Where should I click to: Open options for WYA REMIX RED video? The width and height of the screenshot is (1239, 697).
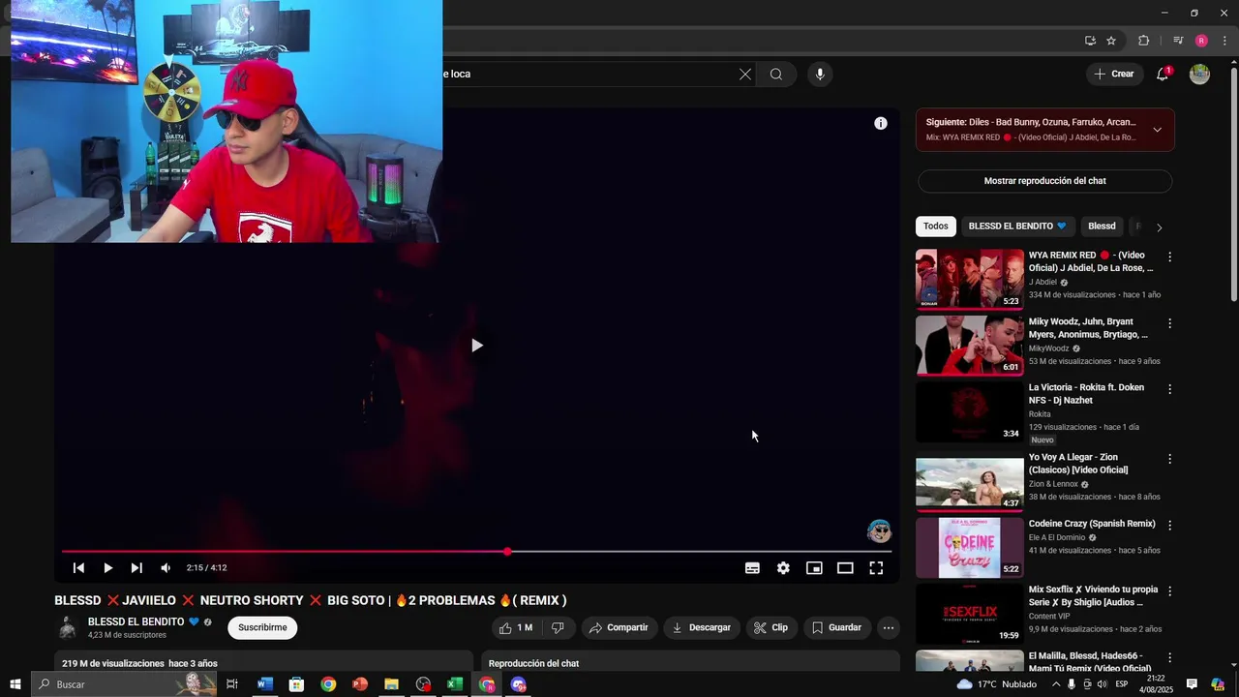(x=1169, y=258)
